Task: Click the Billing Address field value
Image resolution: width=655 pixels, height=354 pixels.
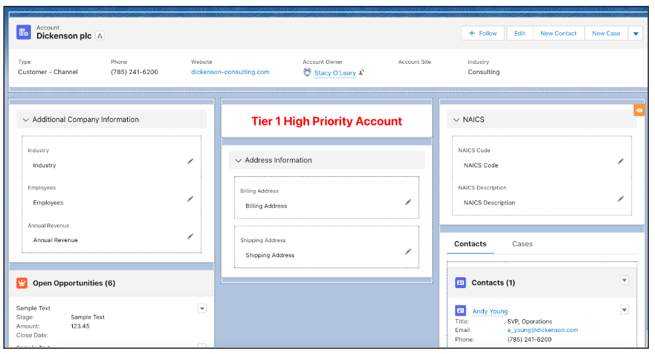Action: pos(266,206)
